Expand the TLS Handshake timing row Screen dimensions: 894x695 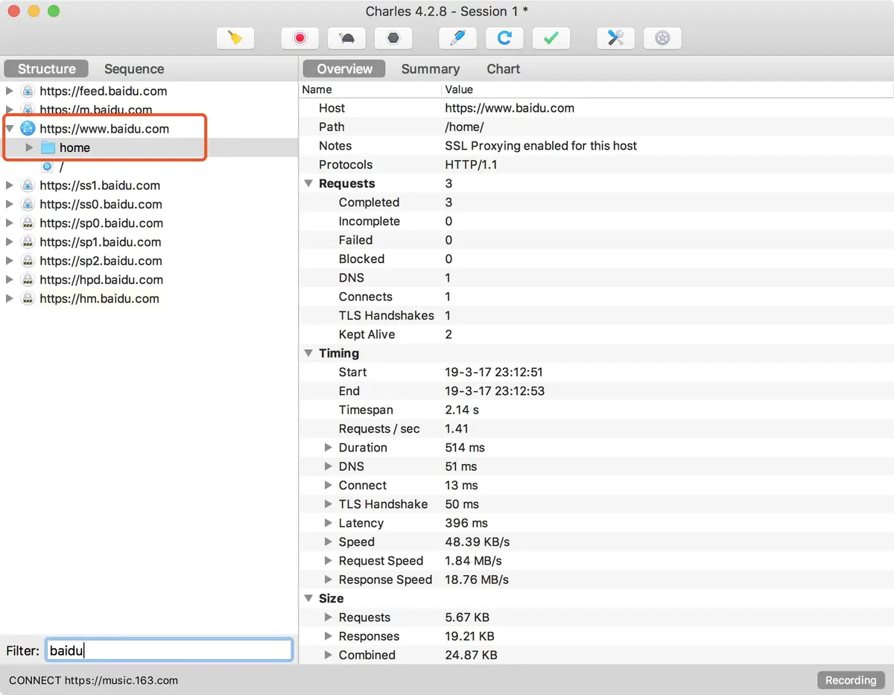328,504
